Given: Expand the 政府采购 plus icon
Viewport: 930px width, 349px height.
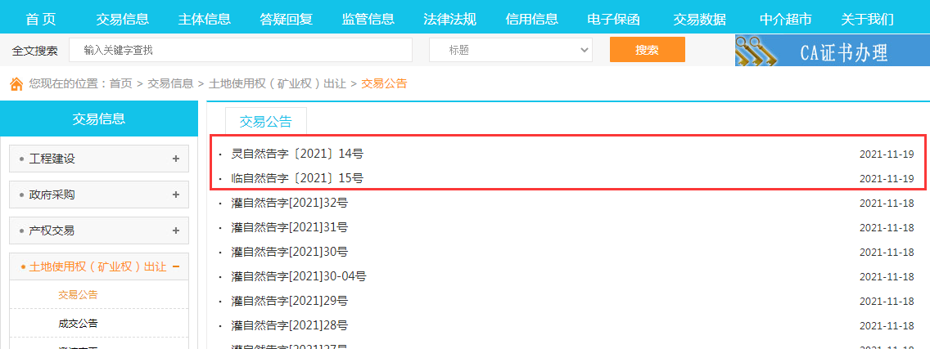Looking at the screenshot, I should coord(175,195).
